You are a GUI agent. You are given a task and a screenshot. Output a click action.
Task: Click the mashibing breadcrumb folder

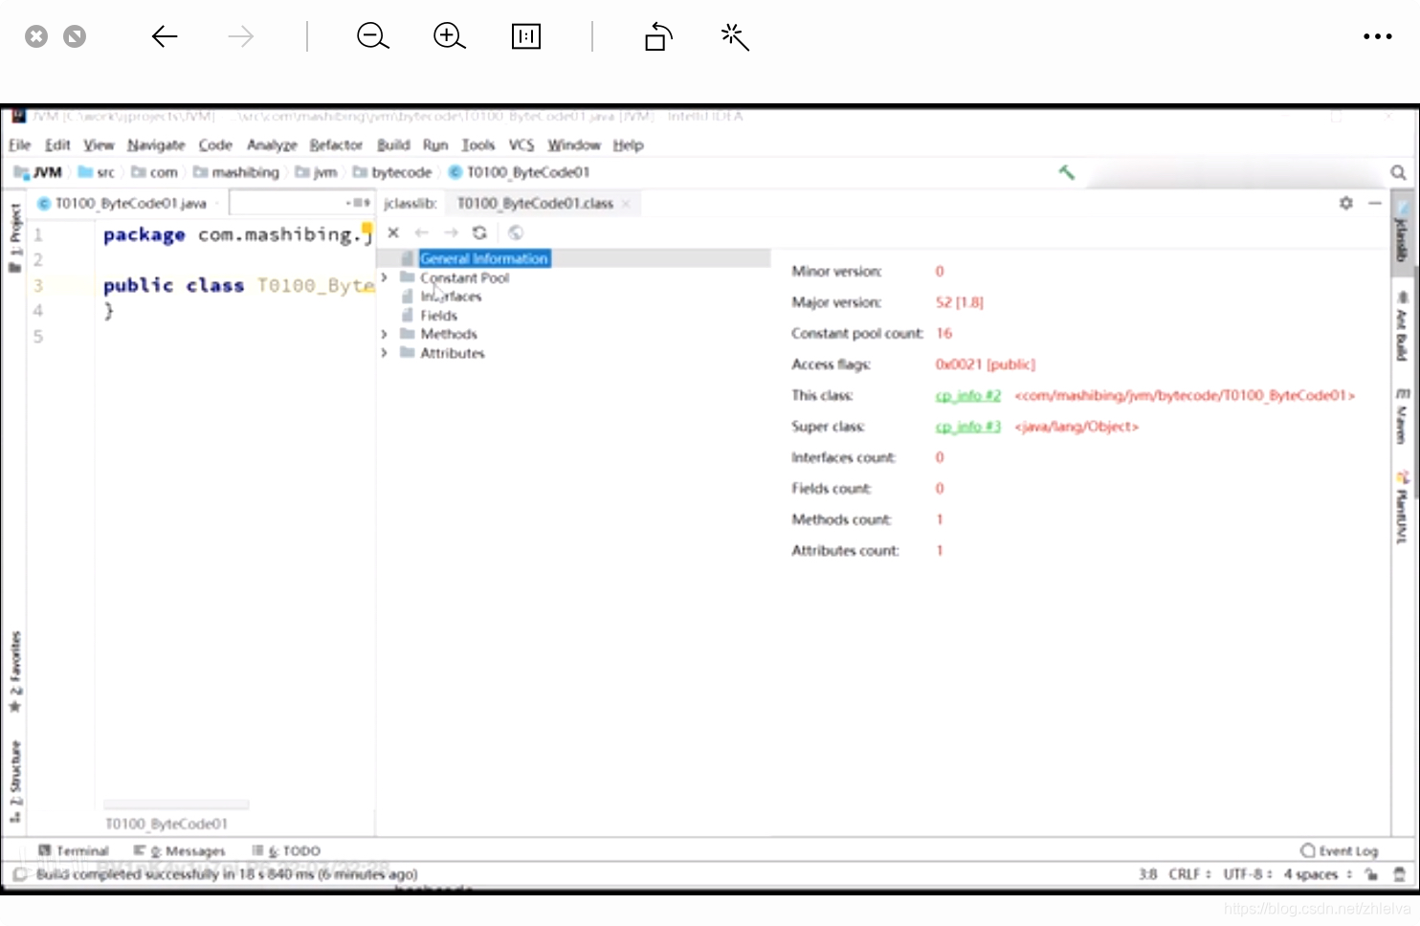click(236, 172)
